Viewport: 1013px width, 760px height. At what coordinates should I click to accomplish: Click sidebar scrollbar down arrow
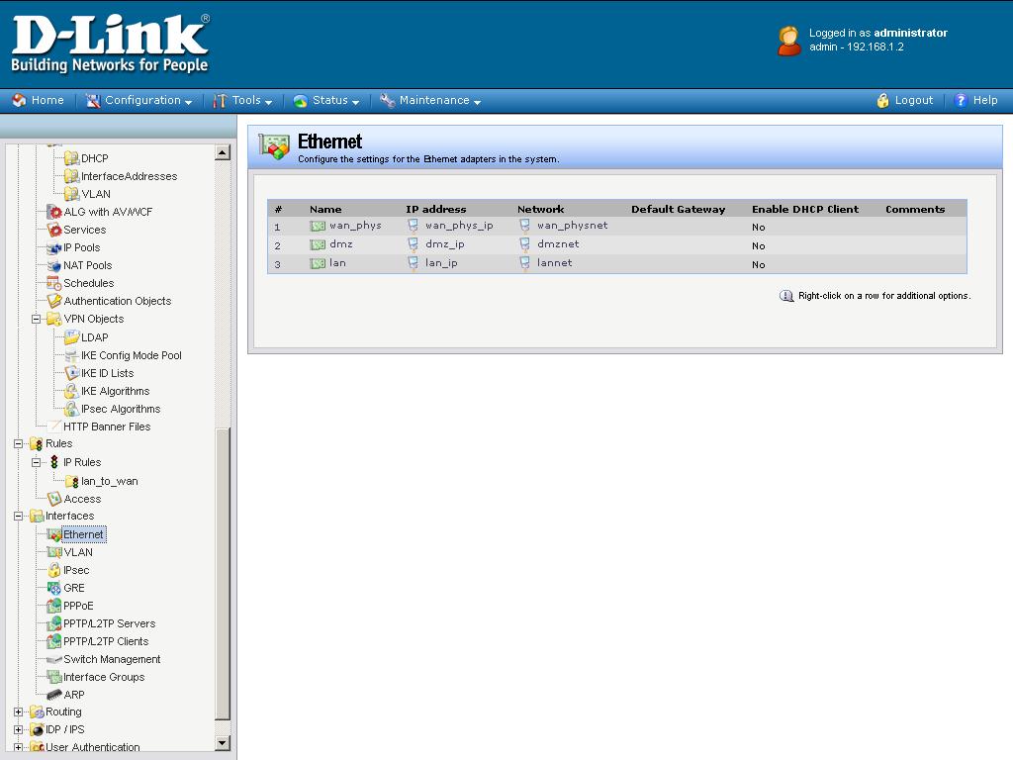tap(222, 743)
